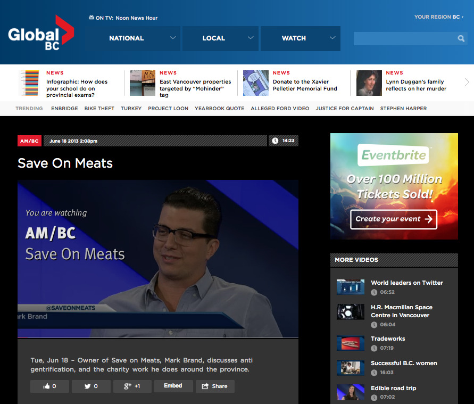Click World leaders on Twitter thumbnail
The height and width of the screenshot is (404, 474).
[x=351, y=287]
